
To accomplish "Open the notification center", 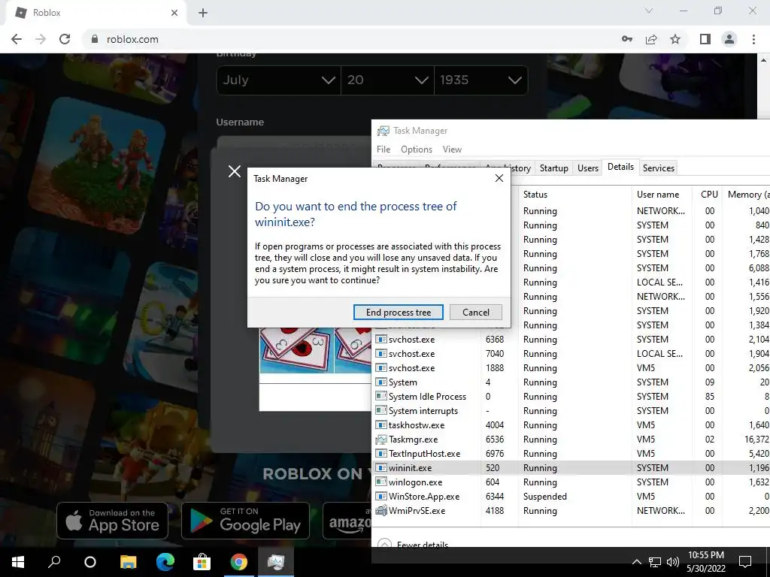I will 745,562.
